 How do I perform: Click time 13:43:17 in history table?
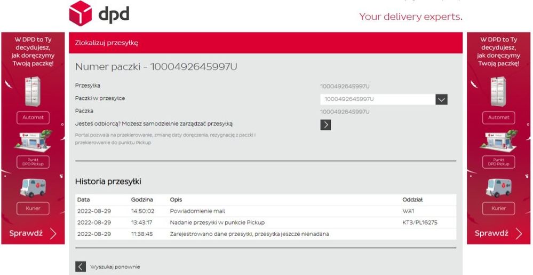coord(142,223)
